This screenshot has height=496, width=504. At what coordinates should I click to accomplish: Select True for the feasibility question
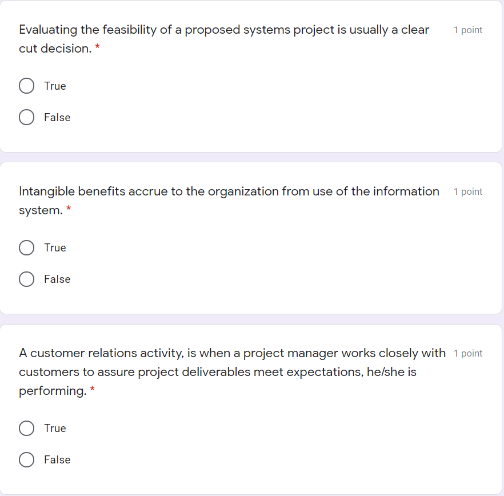26,86
